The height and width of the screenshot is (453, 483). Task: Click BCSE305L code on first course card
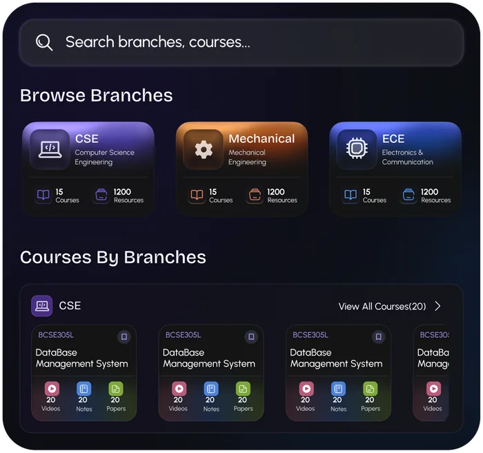click(x=56, y=335)
